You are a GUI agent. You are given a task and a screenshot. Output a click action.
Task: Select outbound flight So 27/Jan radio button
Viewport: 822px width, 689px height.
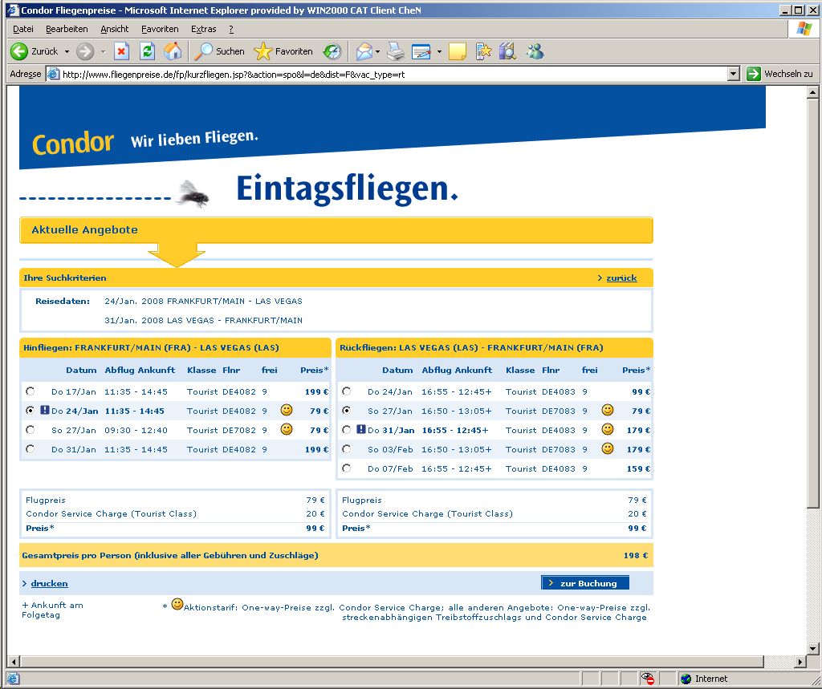[x=31, y=430]
